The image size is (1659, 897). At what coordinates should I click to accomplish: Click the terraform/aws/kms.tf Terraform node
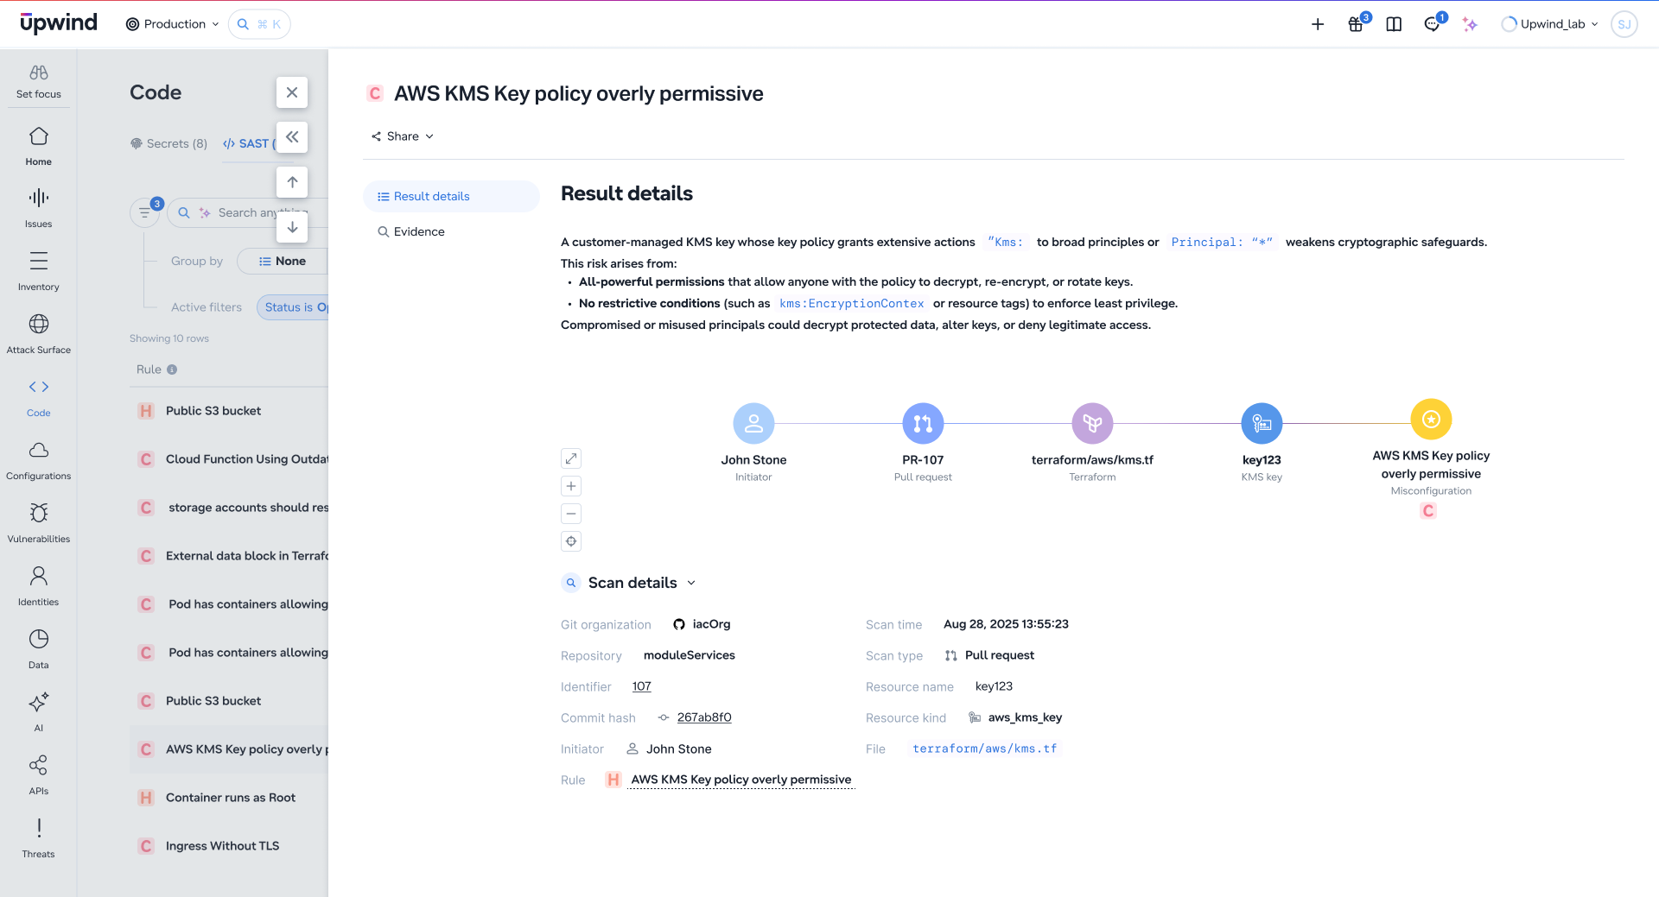[x=1092, y=423]
